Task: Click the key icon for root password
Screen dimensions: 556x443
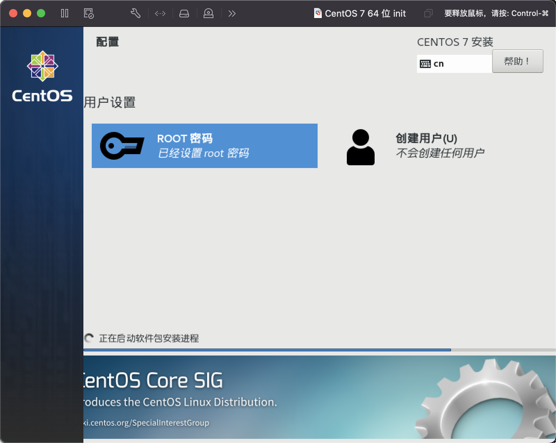Action: click(x=122, y=146)
